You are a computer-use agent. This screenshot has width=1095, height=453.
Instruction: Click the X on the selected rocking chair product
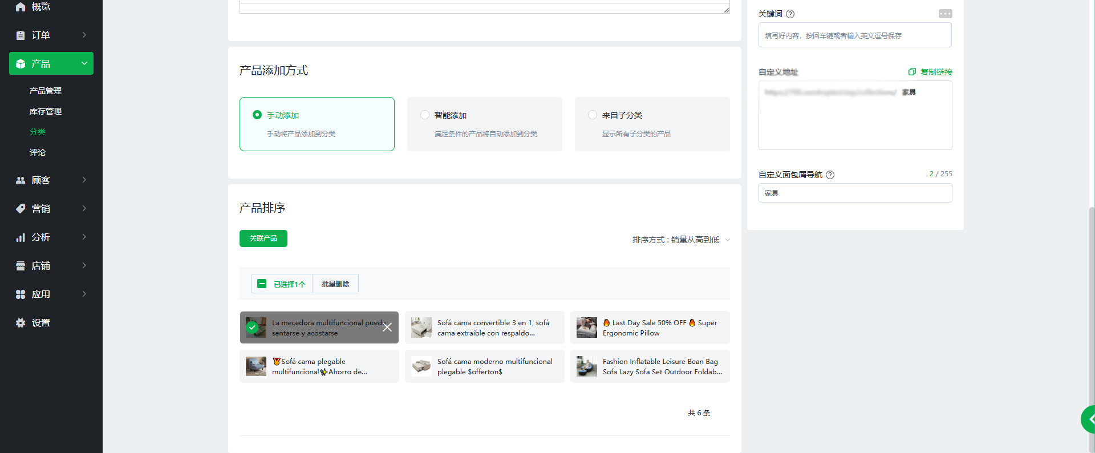tap(387, 327)
